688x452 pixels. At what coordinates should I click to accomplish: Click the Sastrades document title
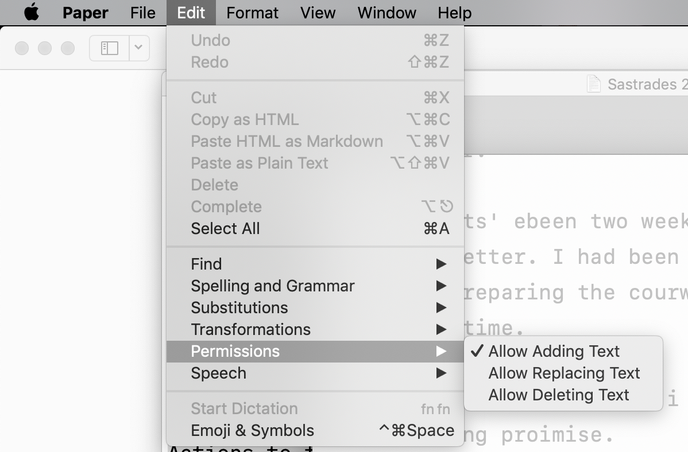tap(647, 84)
